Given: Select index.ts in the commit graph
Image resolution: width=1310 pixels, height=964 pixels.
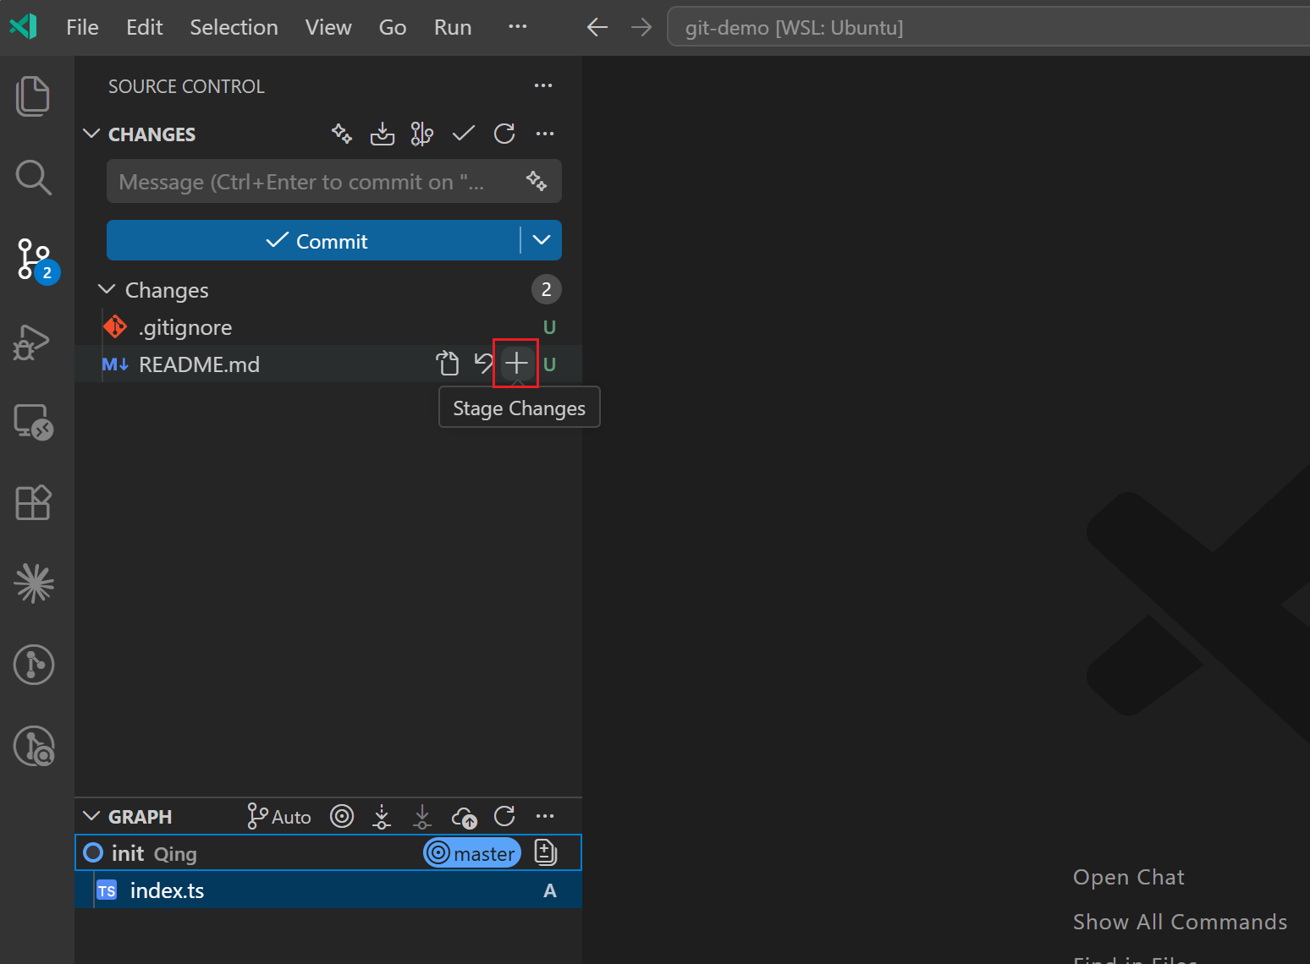Looking at the screenshot, I should (328, 890).
